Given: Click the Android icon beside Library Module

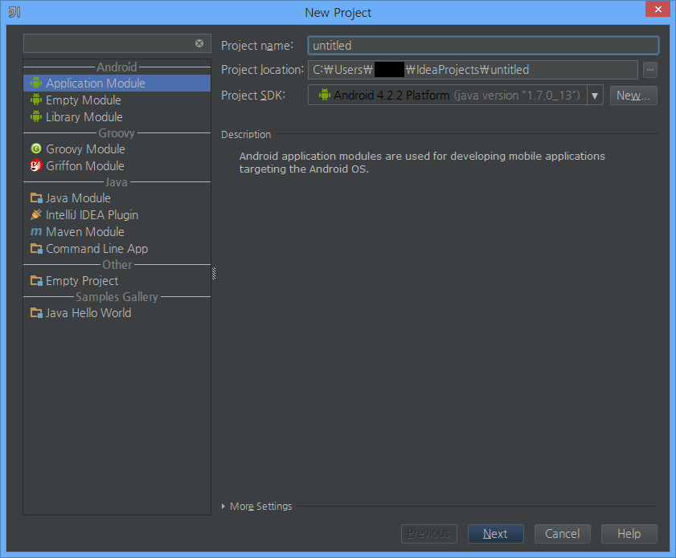Looking at the screenshot, I should point(35,117).
